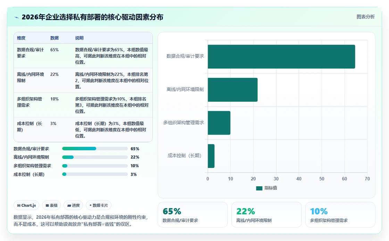Open the 65% 数据合规/审计要求 data card
Viewport: 389px width, 241px height.
pyautogui.click(x=192, y=215)
